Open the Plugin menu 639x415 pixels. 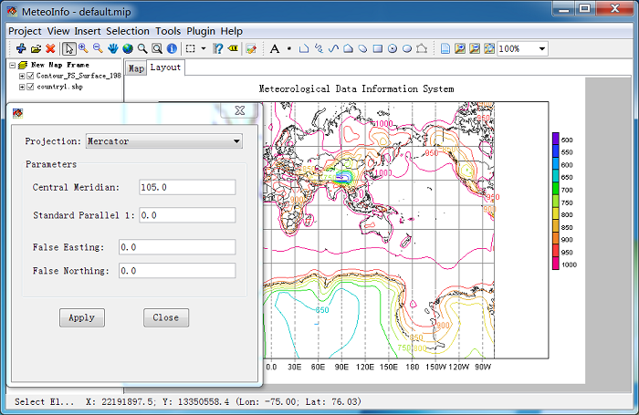tap(201, 31)
